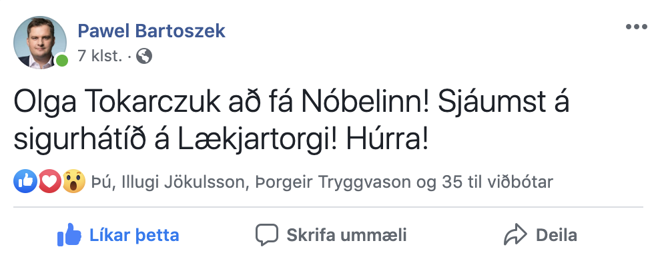Click the red heart Love reaction icon

tap(49, 181)
